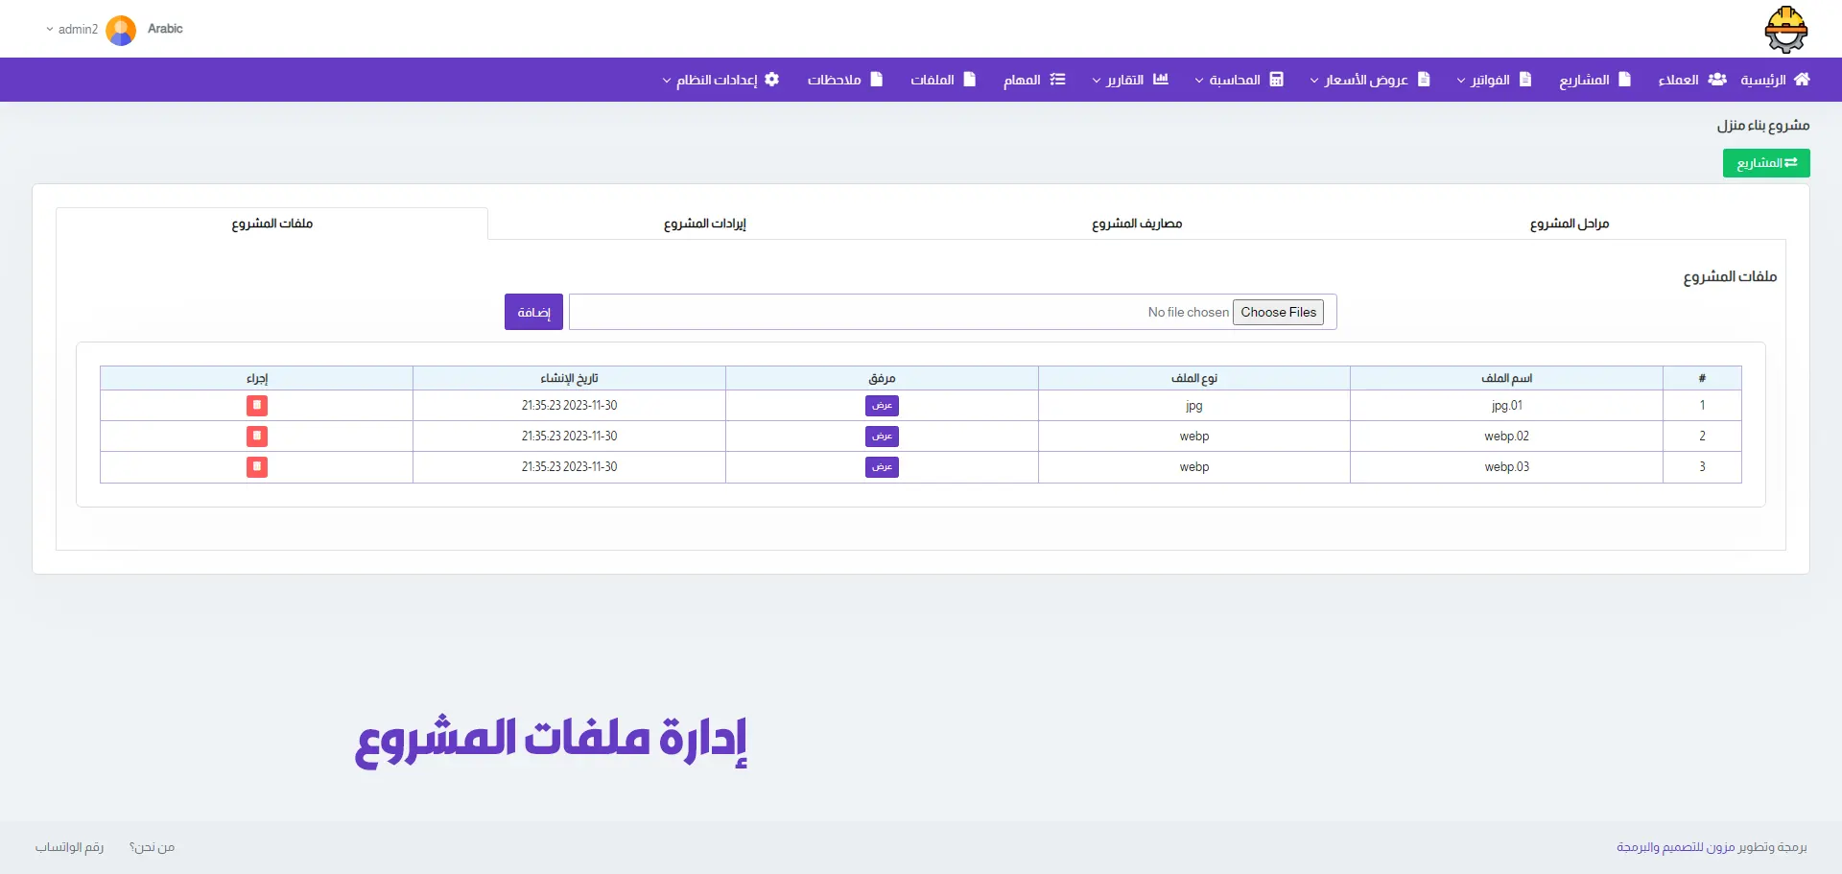
Task: Click the admin2 user avatar
Action: pyautogui.click(x=121, y=30)
